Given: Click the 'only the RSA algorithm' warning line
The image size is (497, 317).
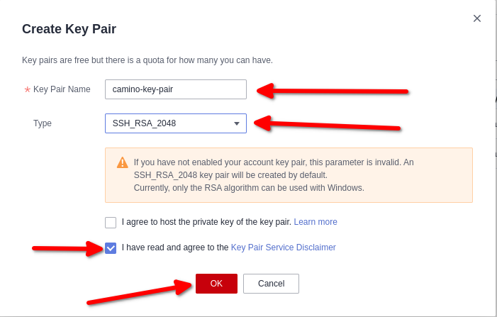Looking at the screenshot, I should point(249,188).
